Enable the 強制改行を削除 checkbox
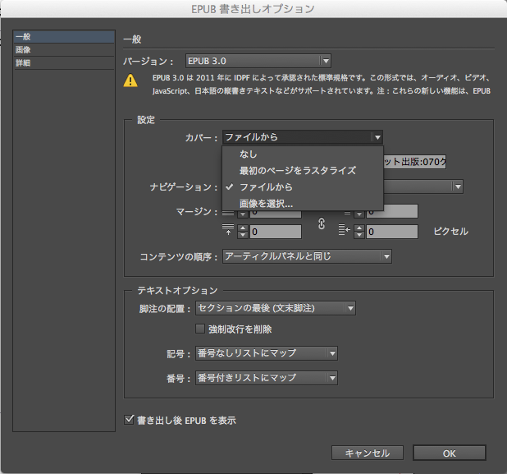The height and width of the screenshot is (474, 507). 200,329
